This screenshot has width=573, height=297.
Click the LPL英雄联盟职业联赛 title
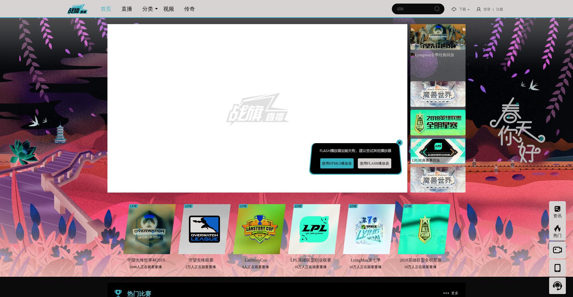[x=311, y=260]
